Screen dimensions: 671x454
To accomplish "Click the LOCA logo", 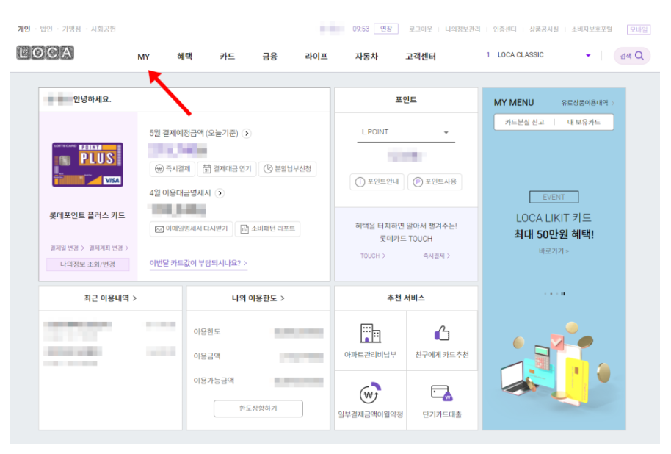I will coord(46,53).
